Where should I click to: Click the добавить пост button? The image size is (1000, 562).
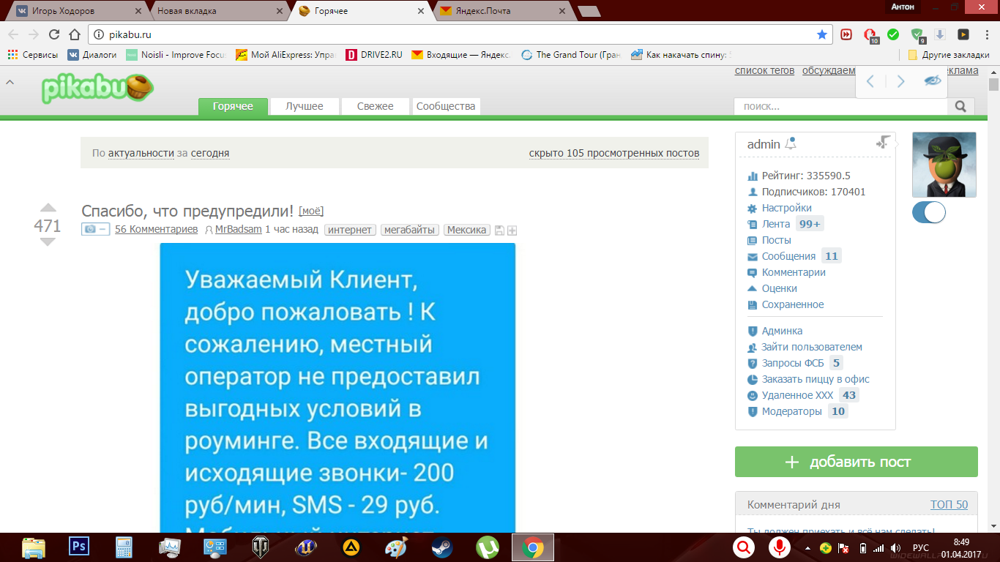pyautogui.click(x=857, y=462)
